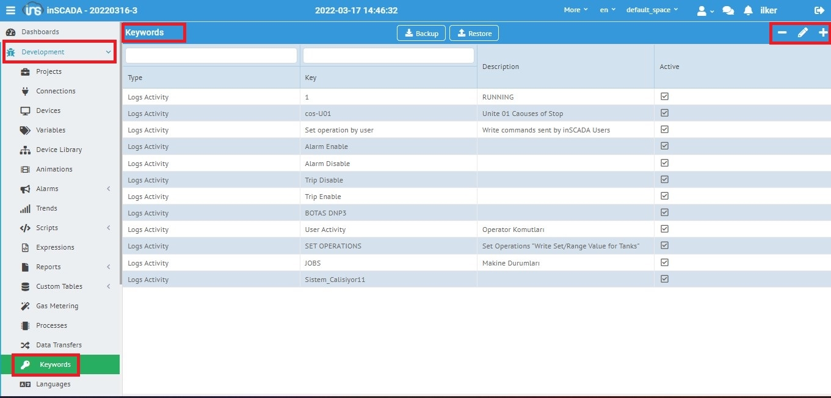831x398 pixels.
Task: Click the Restore button
Action: tap(474, 34)
